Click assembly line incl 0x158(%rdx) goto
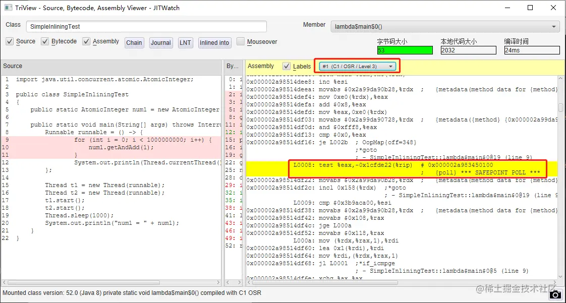566x303 pixels. tap(402, 188)
